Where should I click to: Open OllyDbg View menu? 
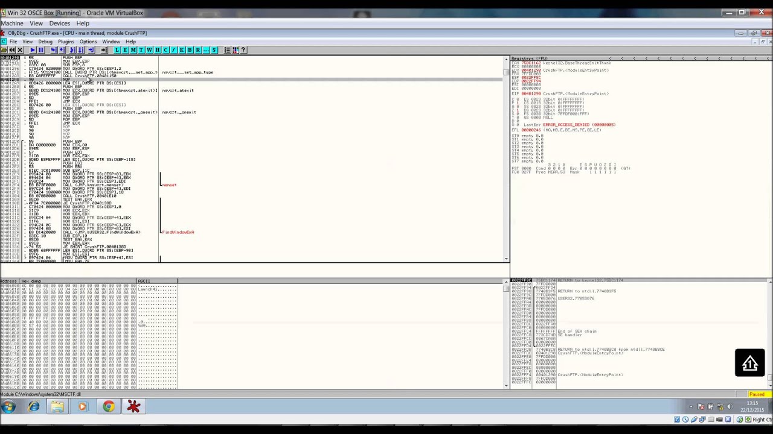[28, 42]
